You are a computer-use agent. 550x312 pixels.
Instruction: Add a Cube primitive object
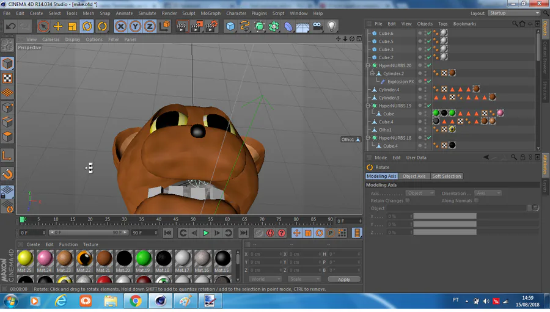pyautogui.click(x=230, y=26)
